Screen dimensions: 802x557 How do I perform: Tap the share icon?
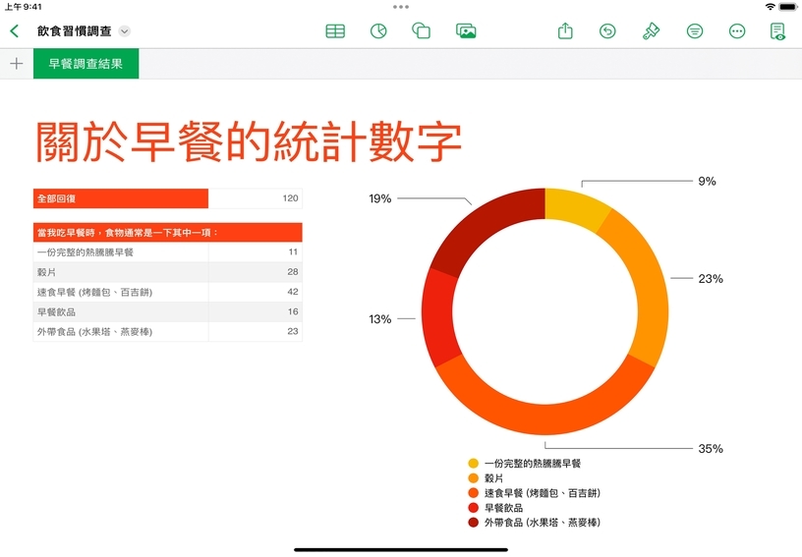[x=565, y=31]
